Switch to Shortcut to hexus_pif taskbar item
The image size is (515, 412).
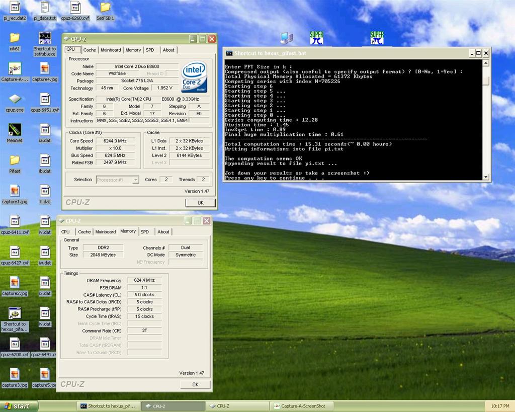[x=109, y=406]
